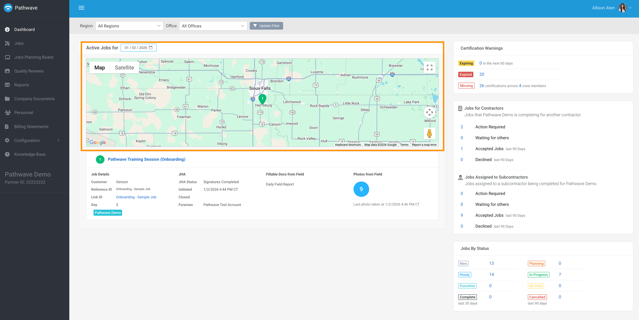The height and width of the screenshot is (320, 639).
Task: Switch map to Satellite view
Action: coord(124,68)
